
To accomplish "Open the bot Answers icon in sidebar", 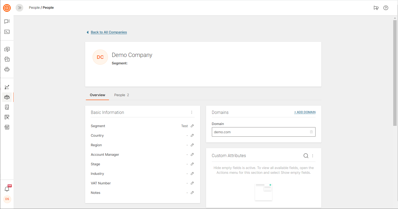I will point(7,69).
